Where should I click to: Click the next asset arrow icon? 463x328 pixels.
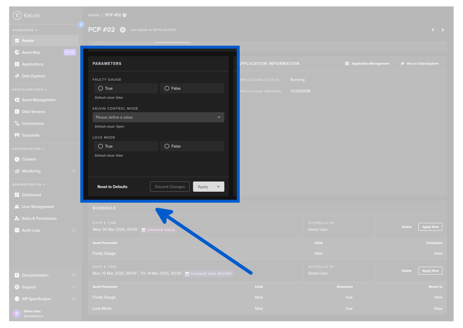(442, 30)
